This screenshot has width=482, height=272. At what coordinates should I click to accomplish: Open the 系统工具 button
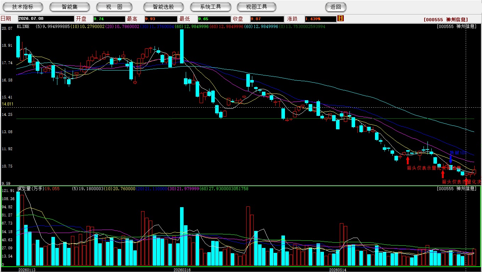click(211, 7)
